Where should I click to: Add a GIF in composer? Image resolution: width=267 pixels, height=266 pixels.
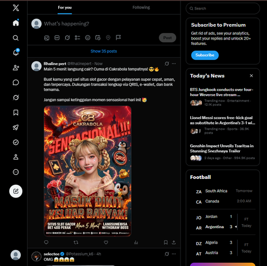57,38
